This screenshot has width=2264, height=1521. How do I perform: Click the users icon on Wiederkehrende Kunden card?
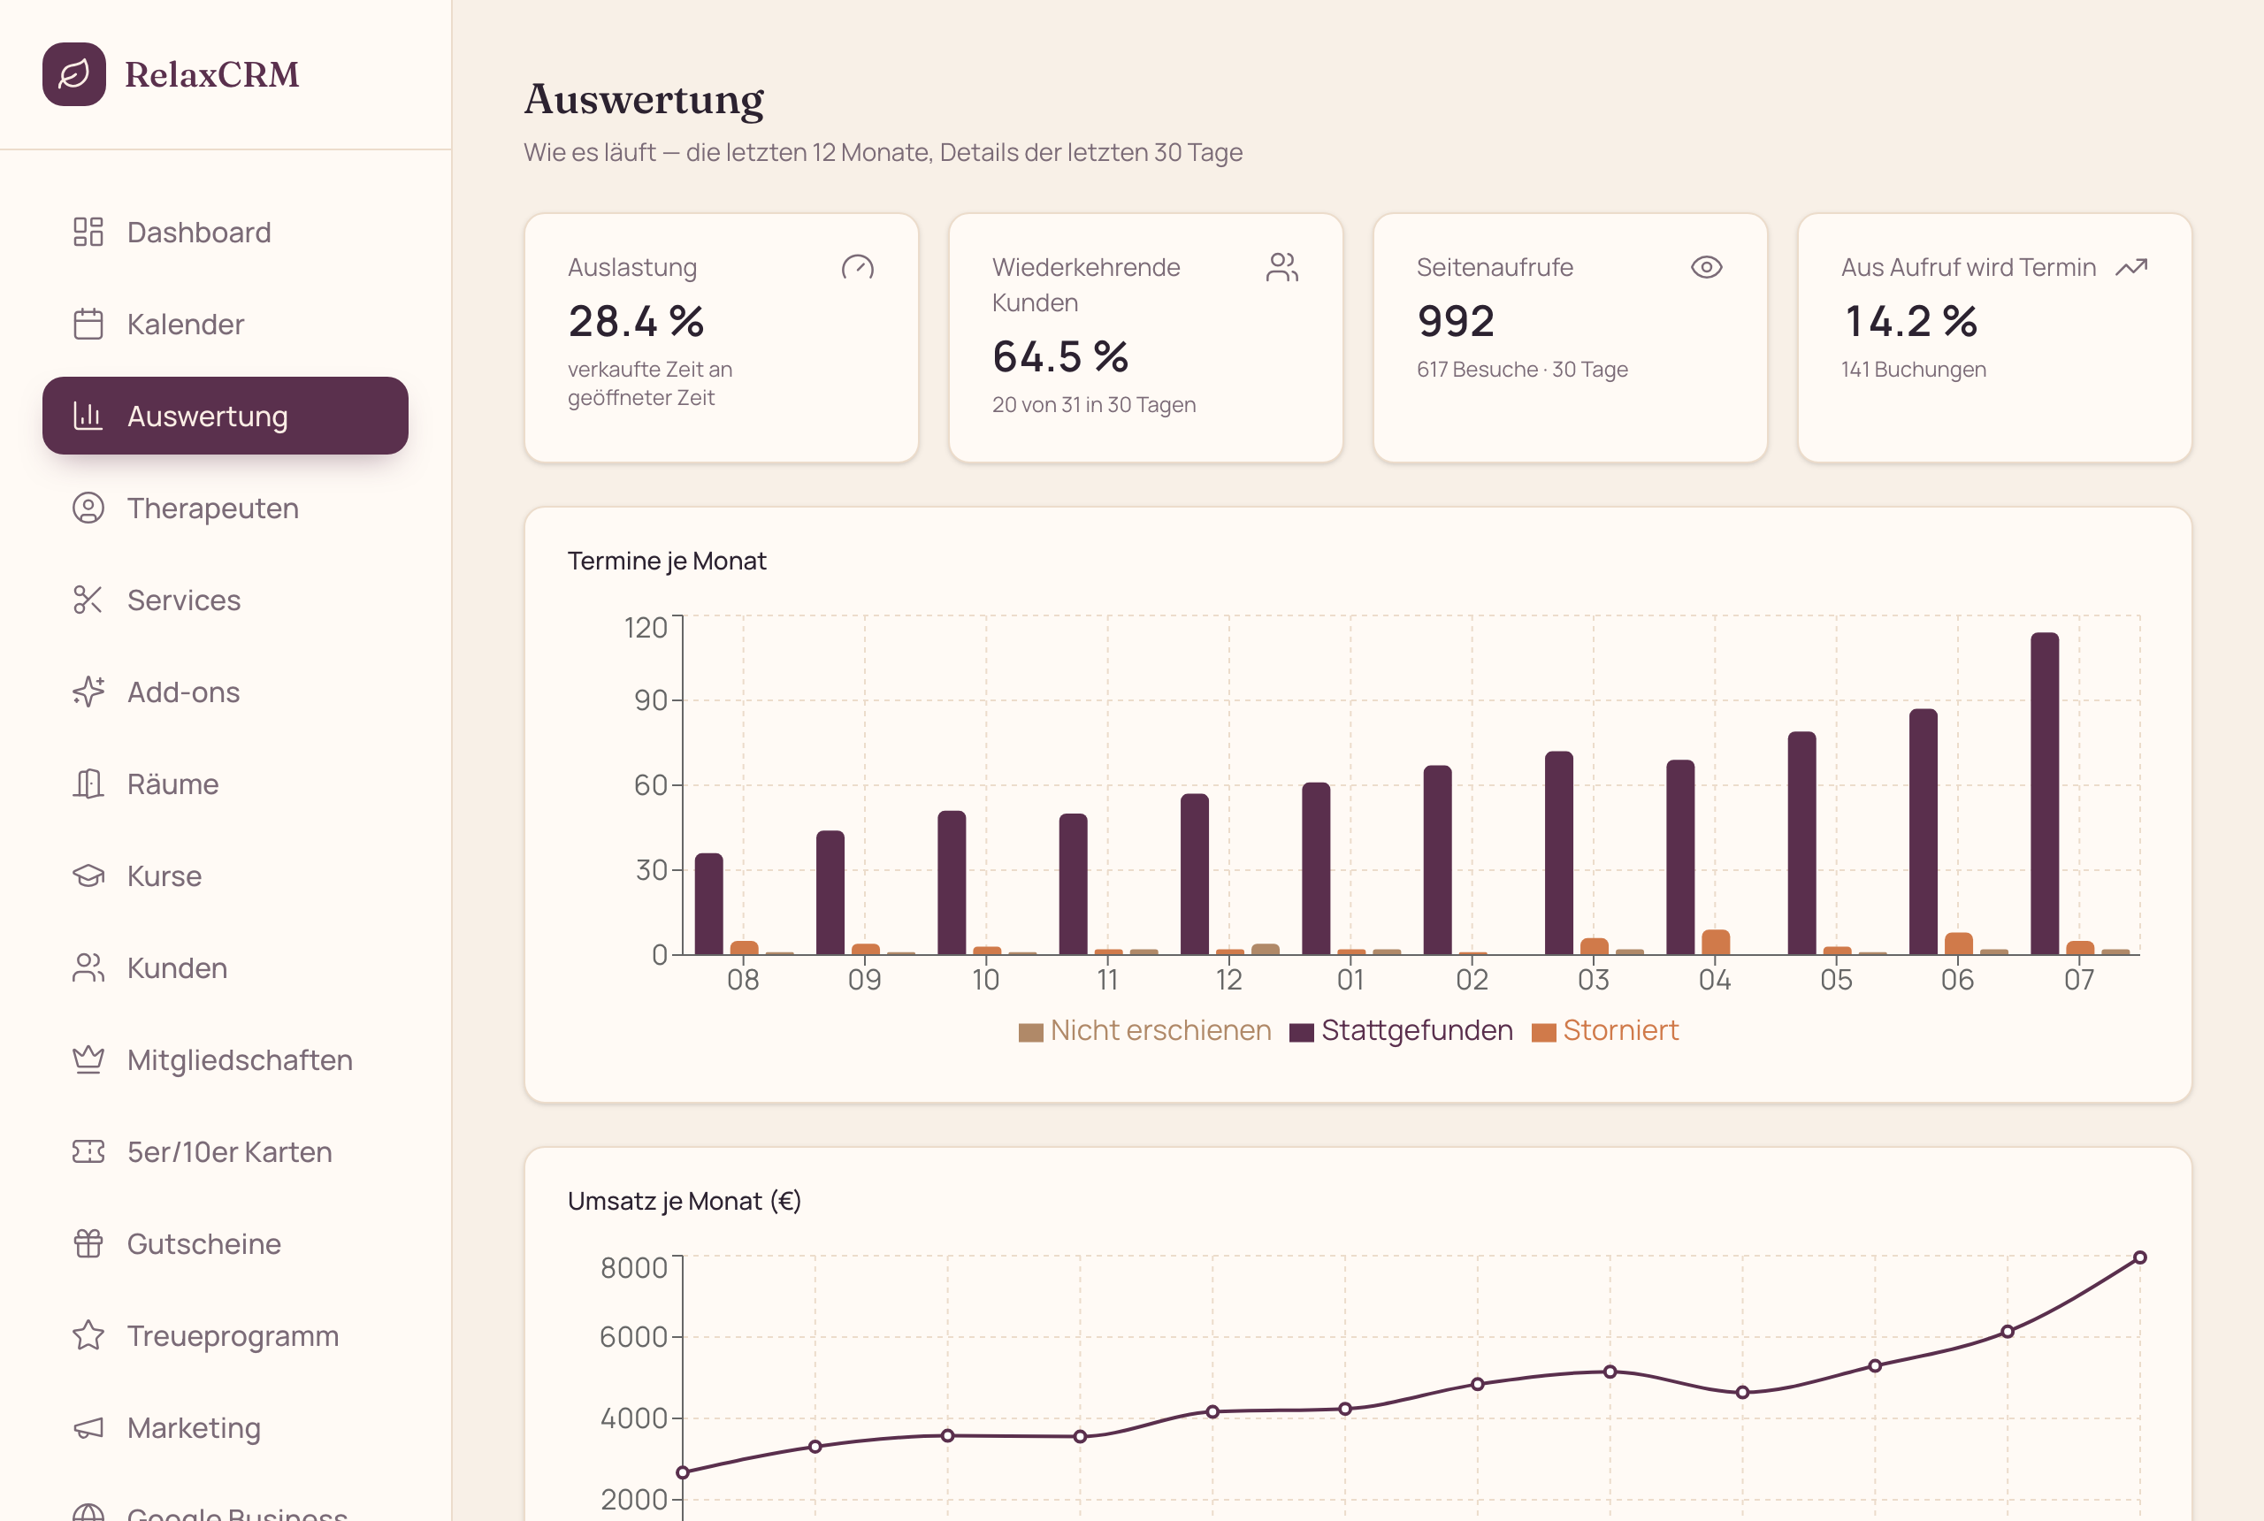click(x=1282, y=267)
